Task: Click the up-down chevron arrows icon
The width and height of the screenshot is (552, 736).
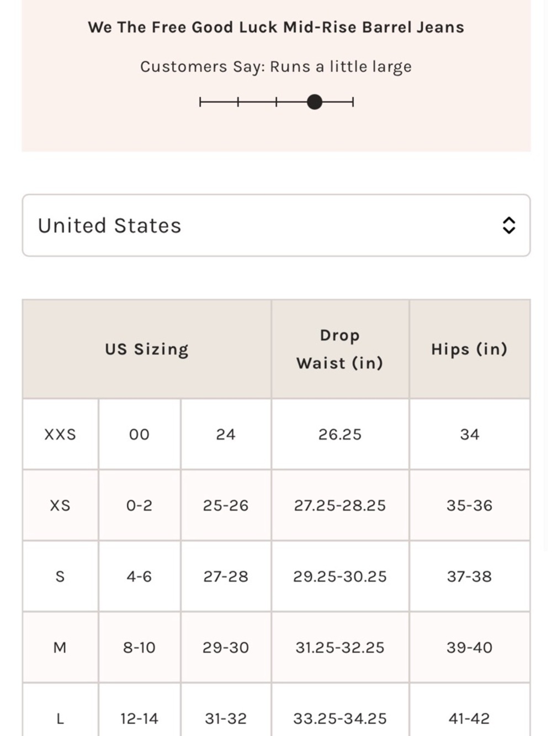Action: pos(509,225)
